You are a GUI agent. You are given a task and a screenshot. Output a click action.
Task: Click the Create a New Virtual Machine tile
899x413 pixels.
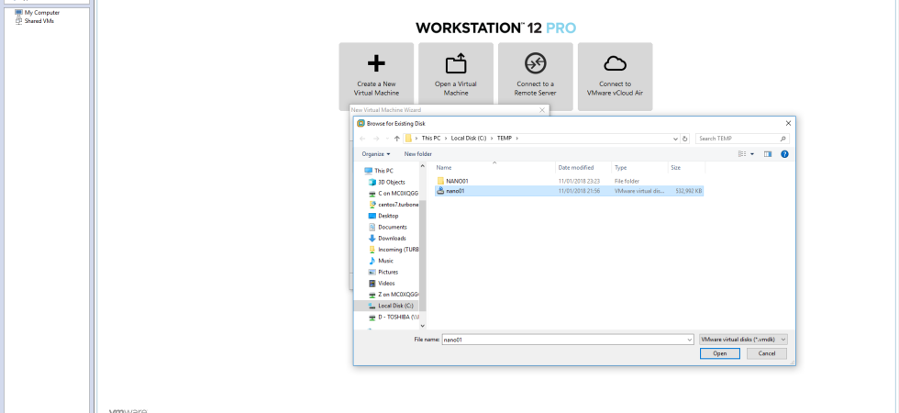coord(376,76)
